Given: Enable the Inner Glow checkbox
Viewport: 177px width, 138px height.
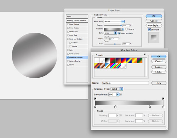Looking at the screenshot, I should pyautogui.click(x=68, y=35).
